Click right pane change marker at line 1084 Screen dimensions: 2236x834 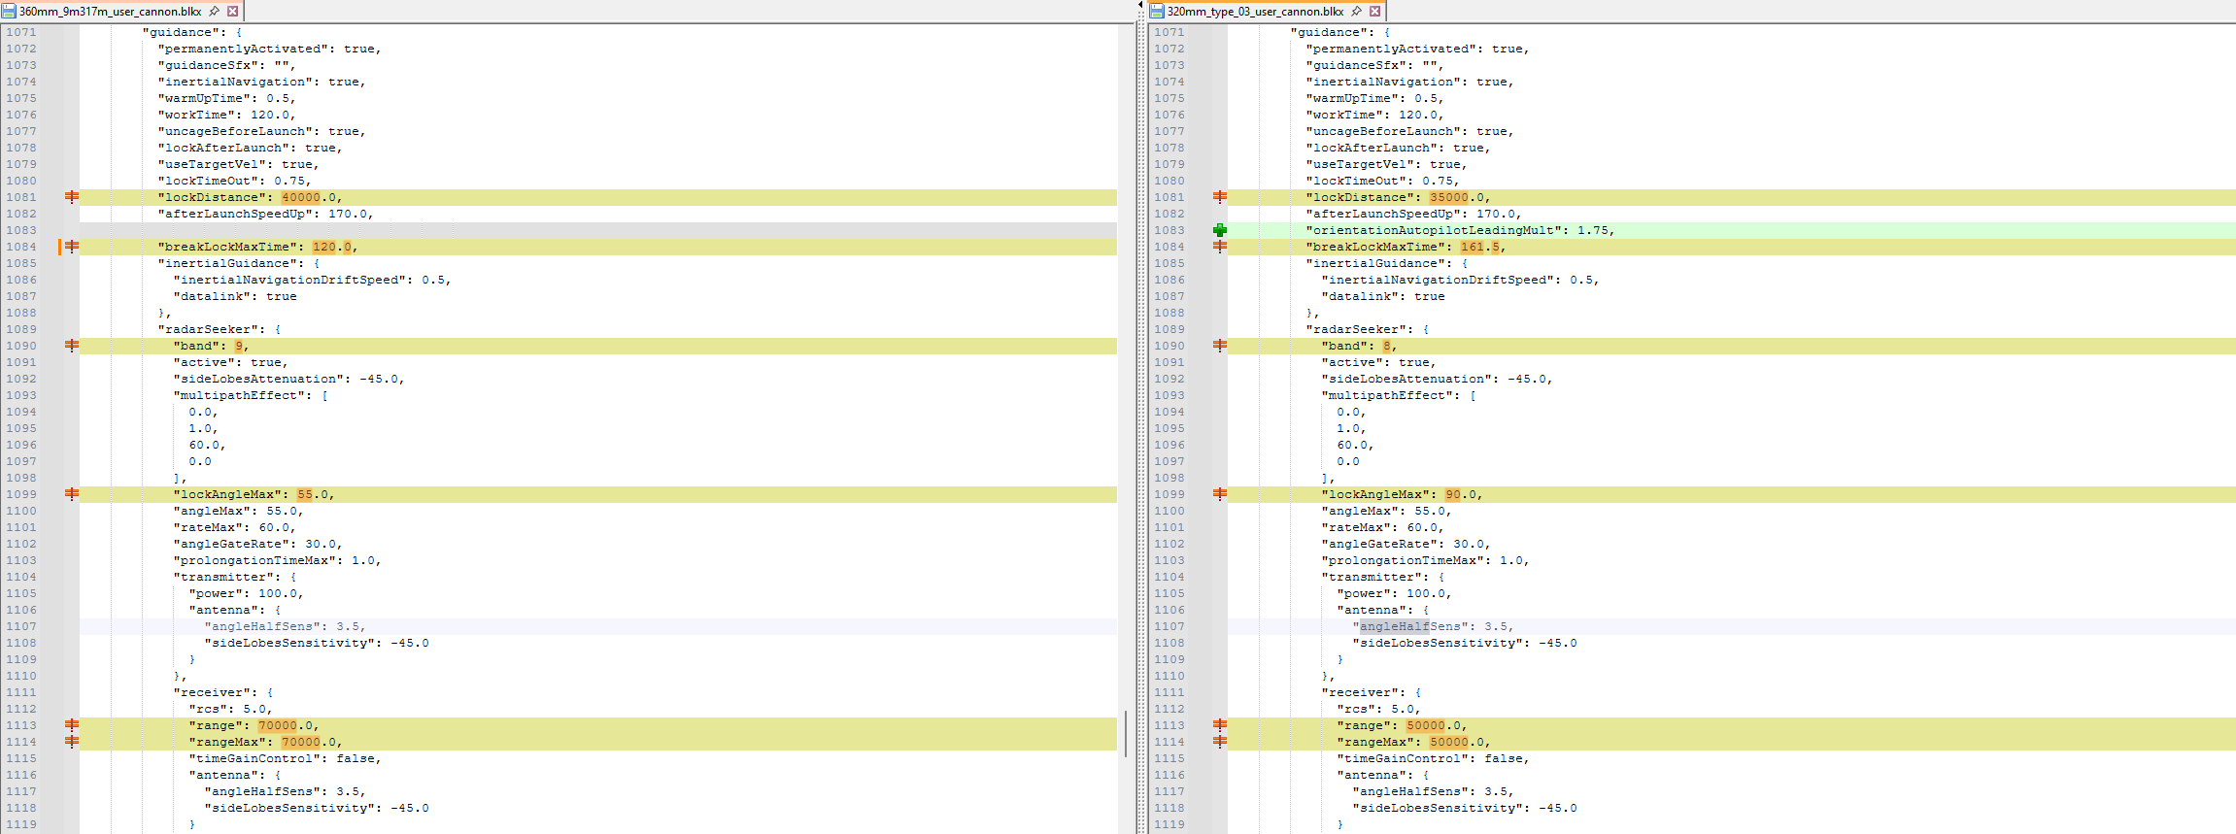1220,247
